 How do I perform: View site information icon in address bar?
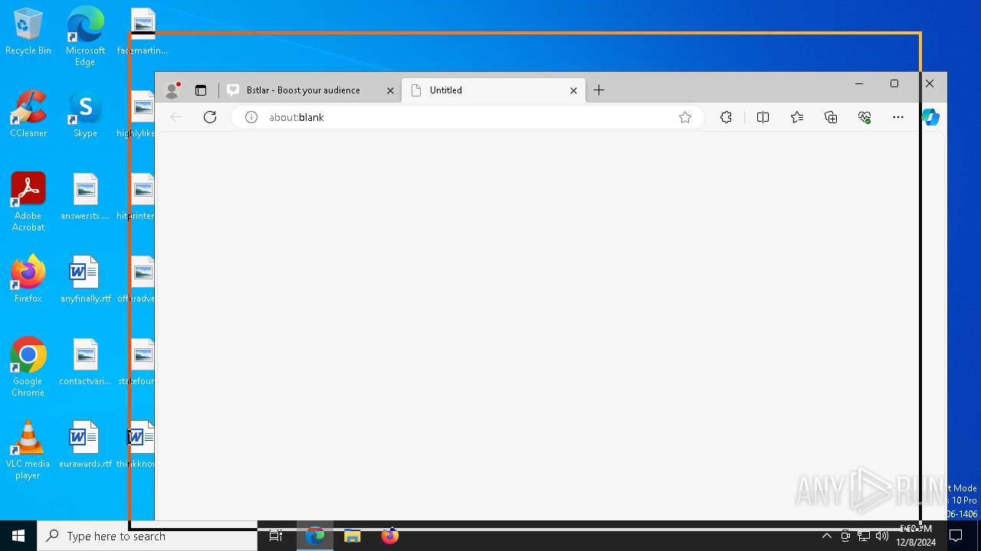coord(251,117)
